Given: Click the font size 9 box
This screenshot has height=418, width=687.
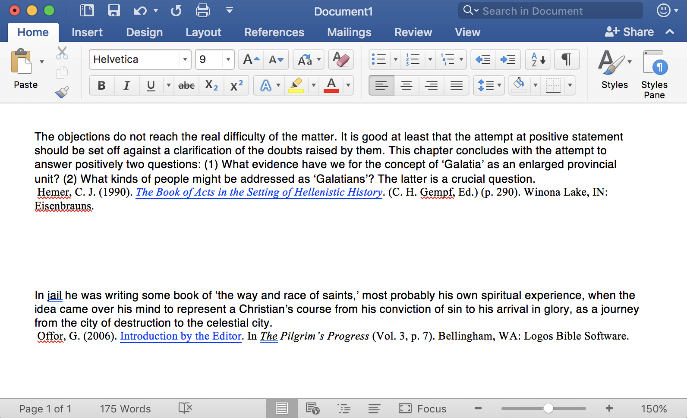Looking at the screenshot, I should (x=209, y=59).
